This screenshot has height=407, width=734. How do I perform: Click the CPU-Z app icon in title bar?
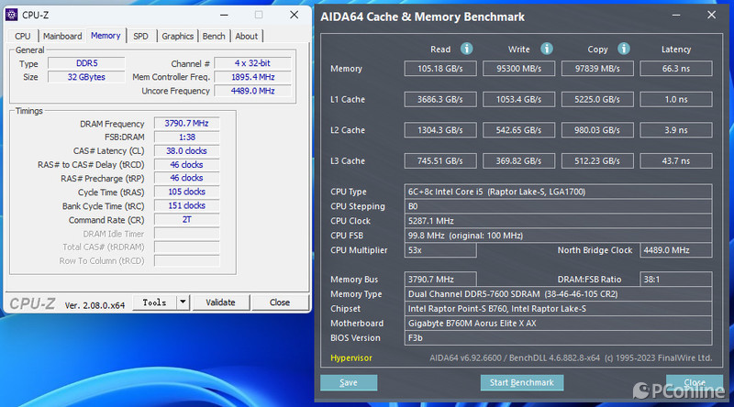(x=11, y=15)
